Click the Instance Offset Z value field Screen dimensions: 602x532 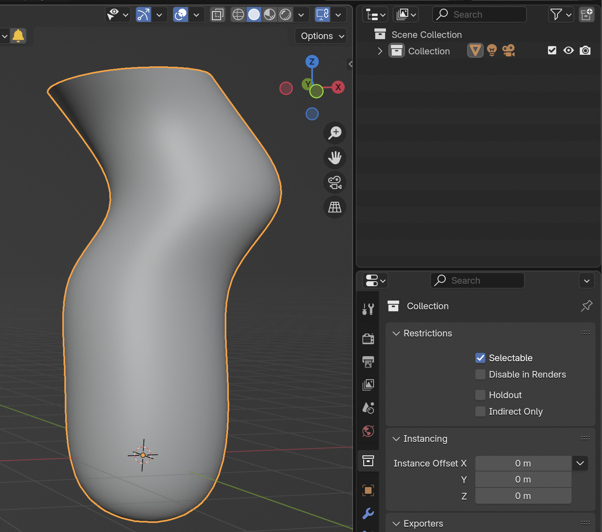coord(523,496)
